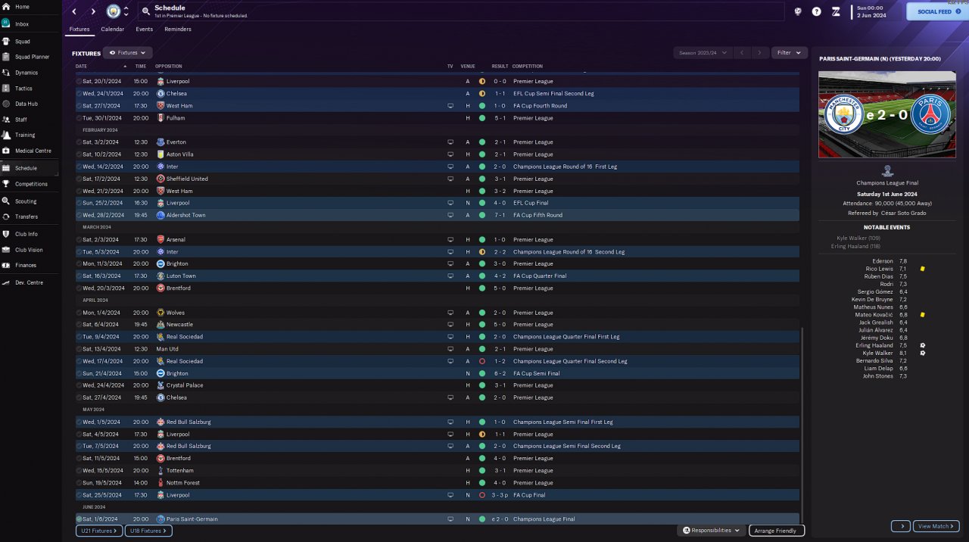This screenshot has height=542, width=969.
Task: Open the Season 2023/24 dropdown
Action: click(703, 53)
